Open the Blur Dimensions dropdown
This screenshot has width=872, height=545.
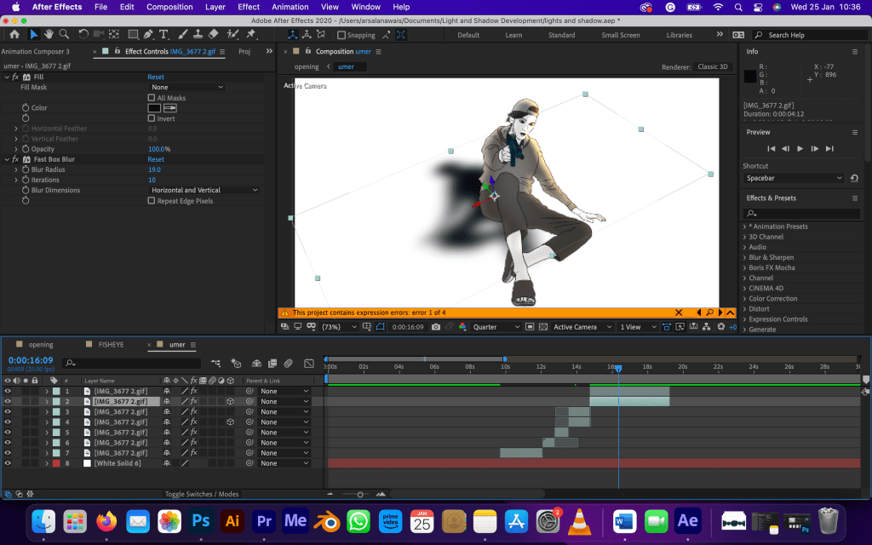click(204, 191)
